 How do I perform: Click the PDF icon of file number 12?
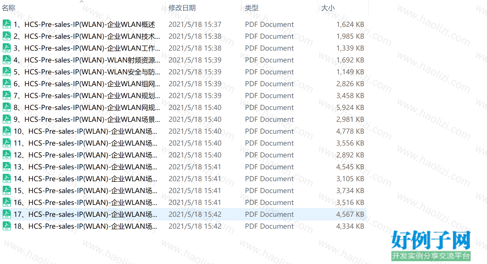(x=7, y=155)
